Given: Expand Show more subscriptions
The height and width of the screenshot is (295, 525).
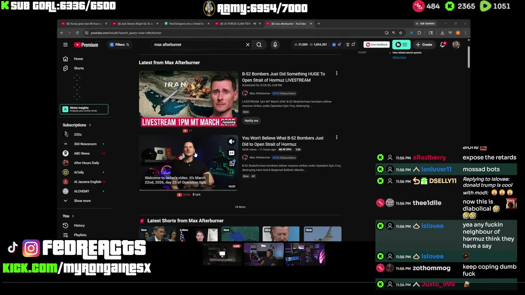Looking at the screenshot, I should point(82,201).
